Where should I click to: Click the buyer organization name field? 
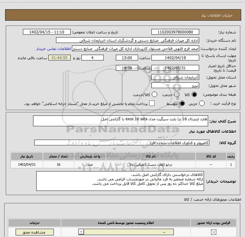point(128,40)
